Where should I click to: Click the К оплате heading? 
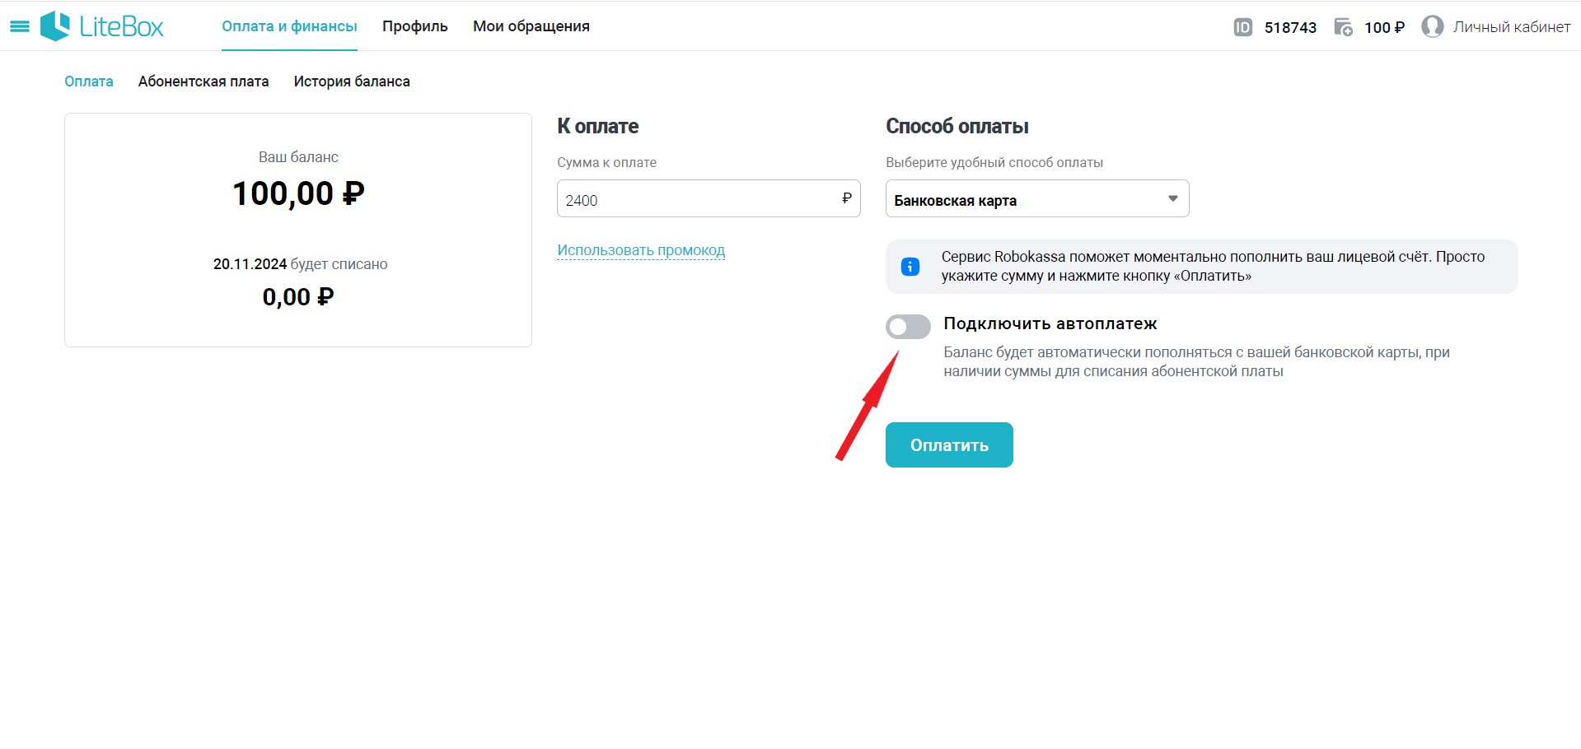point(598,126)
